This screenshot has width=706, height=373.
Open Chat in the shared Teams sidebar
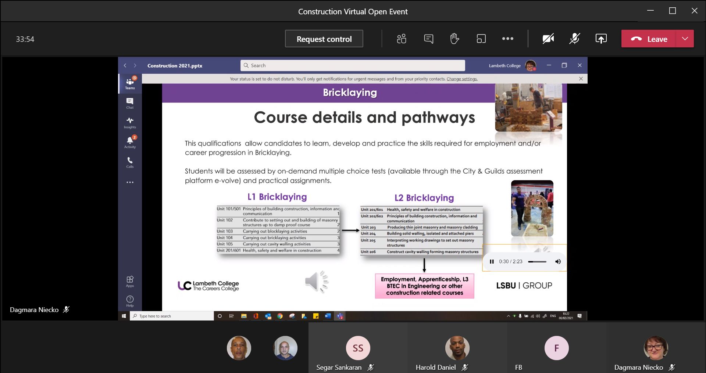[130, 103]
